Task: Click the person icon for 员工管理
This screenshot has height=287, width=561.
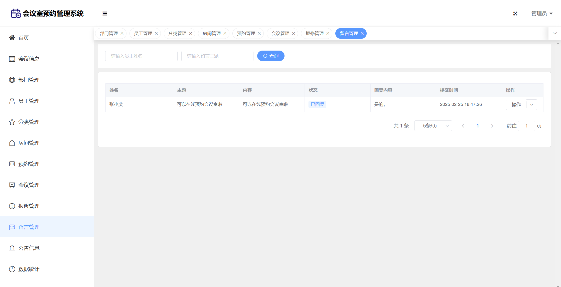Action: 12,101
